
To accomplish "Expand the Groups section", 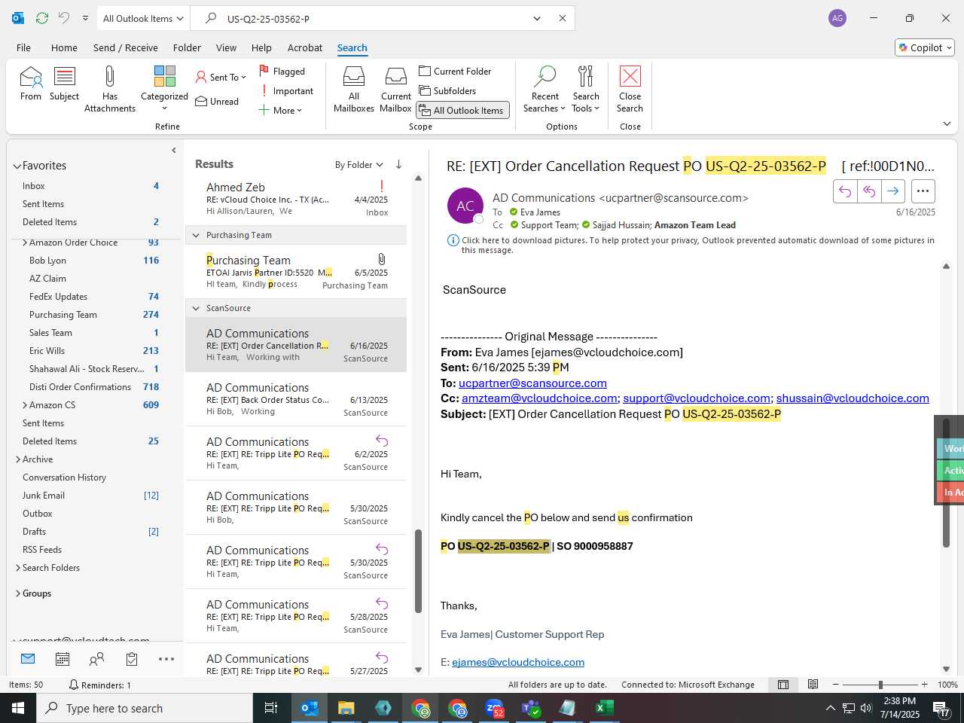I will tap(18, 593).
